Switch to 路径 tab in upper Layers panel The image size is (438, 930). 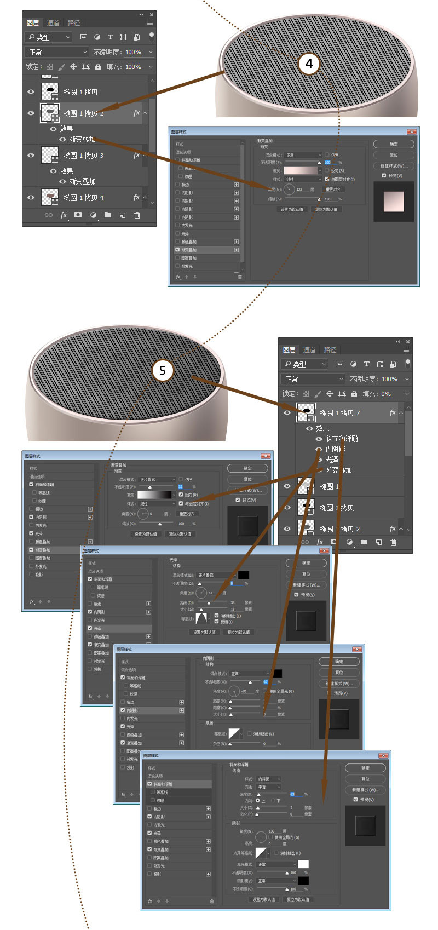74,23
